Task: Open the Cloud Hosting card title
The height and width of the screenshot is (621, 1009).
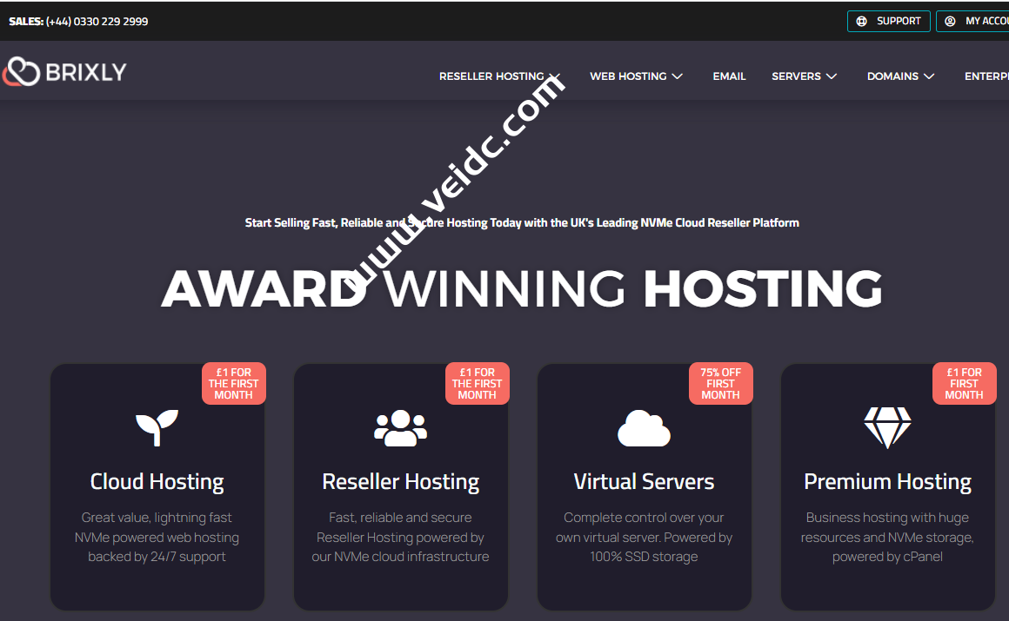Action: tap(157, 481)
